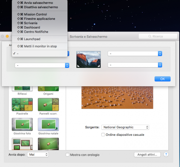Select the Giostrina natale screensaver
Screen dimensions: 180x167
tap(48, 124)
